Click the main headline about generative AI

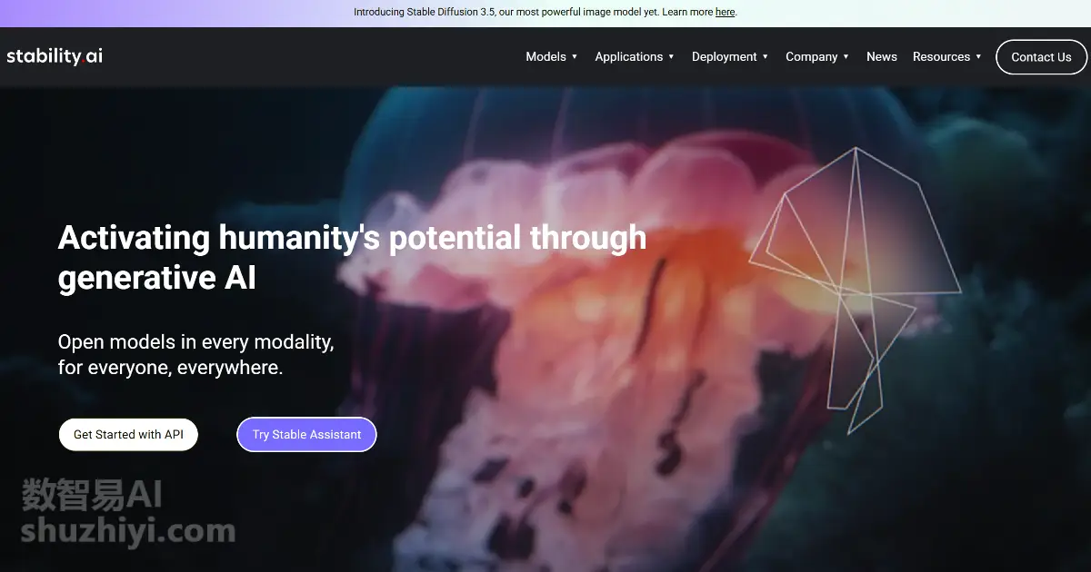pyautogui.click(x=352, y=257)
